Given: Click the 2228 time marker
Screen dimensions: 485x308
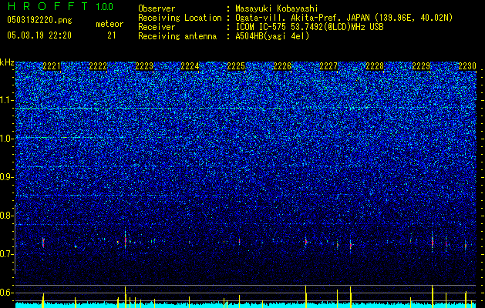Looking at the screenshot, I should pyautogui.click(x=375, y=66).
